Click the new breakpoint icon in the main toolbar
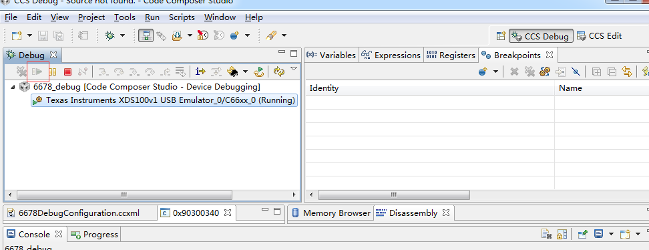The height and width of the screenshot is (250, 649). (x=234, y=35)
